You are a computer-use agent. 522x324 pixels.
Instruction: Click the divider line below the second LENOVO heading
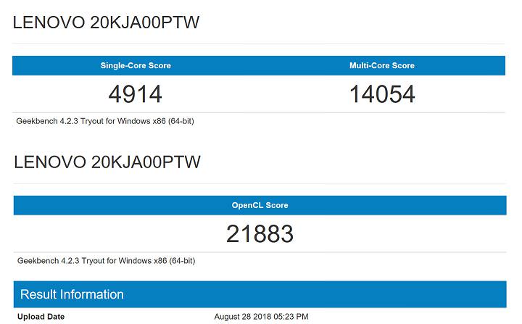(x=259, y=183)
